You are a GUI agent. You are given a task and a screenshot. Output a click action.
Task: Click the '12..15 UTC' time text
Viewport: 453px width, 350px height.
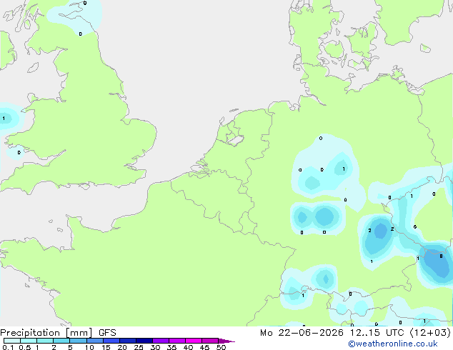tap(377, 333)
